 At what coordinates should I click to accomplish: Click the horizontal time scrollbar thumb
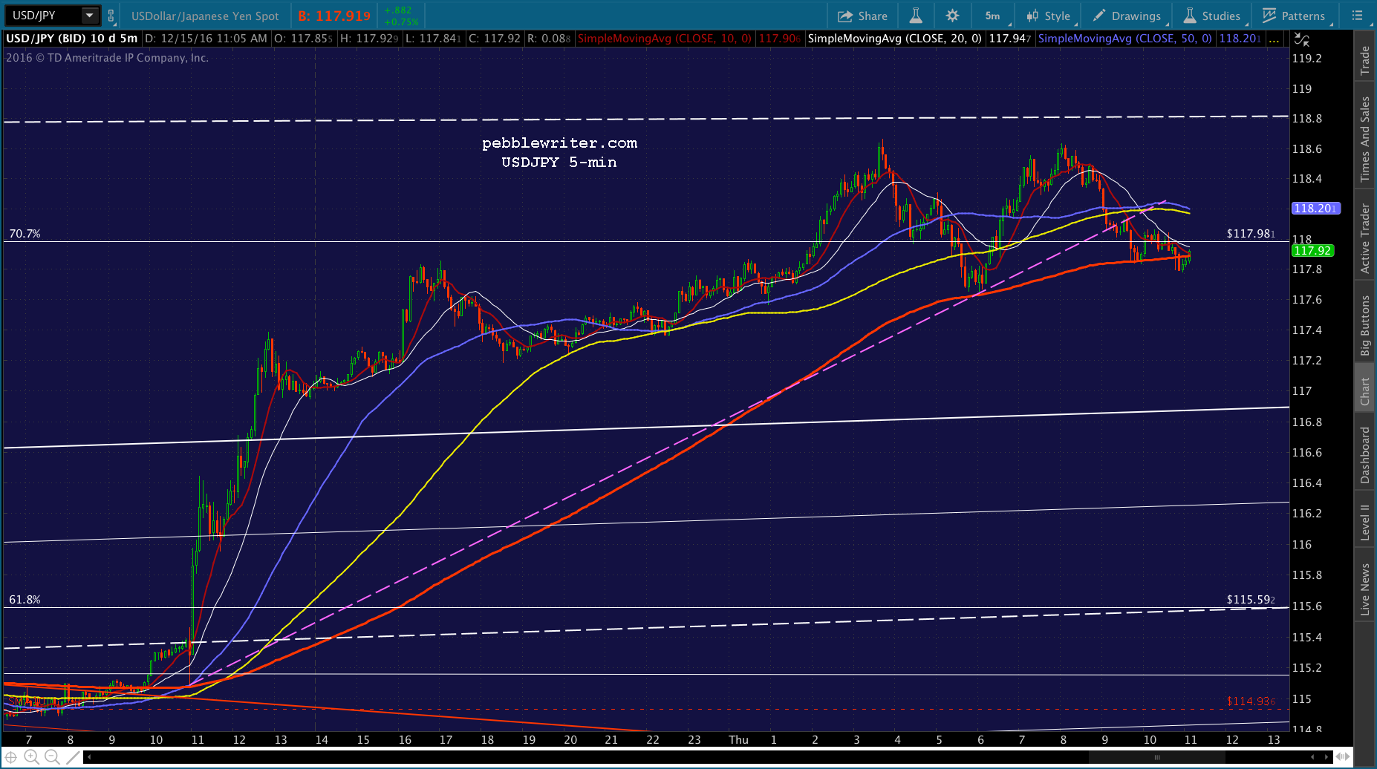(x=1156, y=757)
